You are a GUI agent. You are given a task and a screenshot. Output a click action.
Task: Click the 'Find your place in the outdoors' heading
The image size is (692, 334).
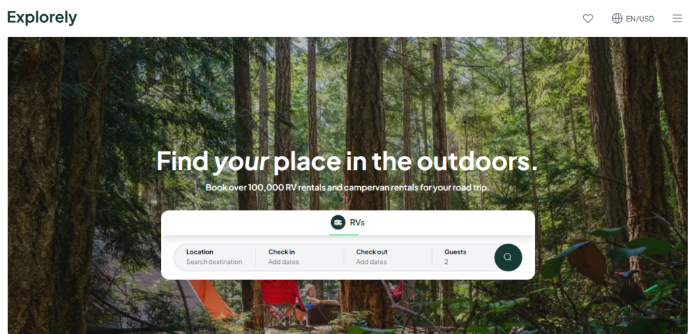coord(347,161)
